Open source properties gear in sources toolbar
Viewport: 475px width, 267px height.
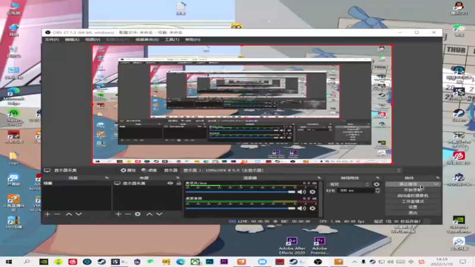[138, 214]
